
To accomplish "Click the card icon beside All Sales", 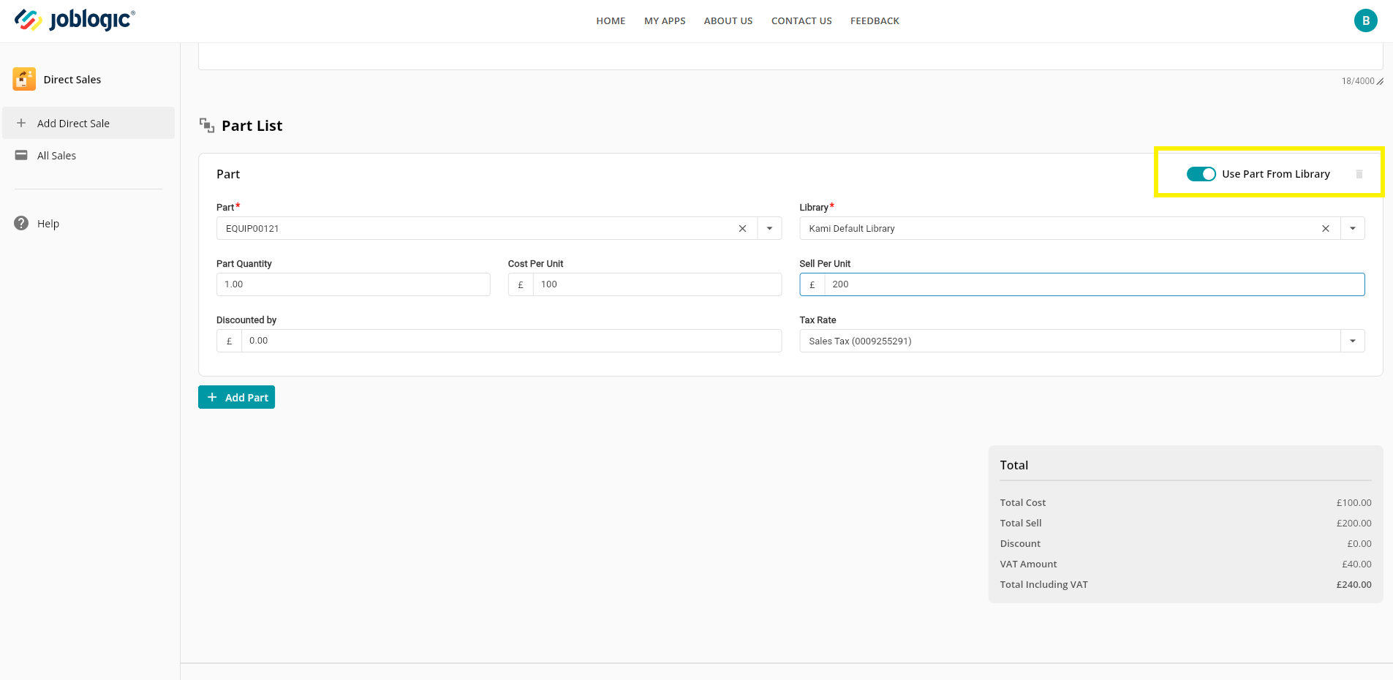I will pos(21,155).
